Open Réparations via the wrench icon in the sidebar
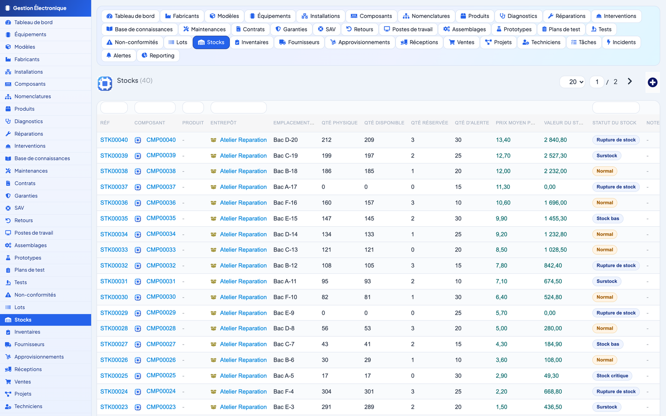The height and width of the screenshot is (416, 666). point(8,134)
